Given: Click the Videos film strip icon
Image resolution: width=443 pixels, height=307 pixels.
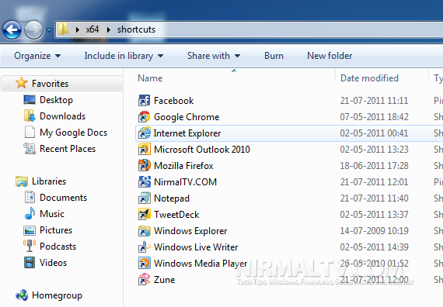Looking at the screenshot, I should (30, 263).
